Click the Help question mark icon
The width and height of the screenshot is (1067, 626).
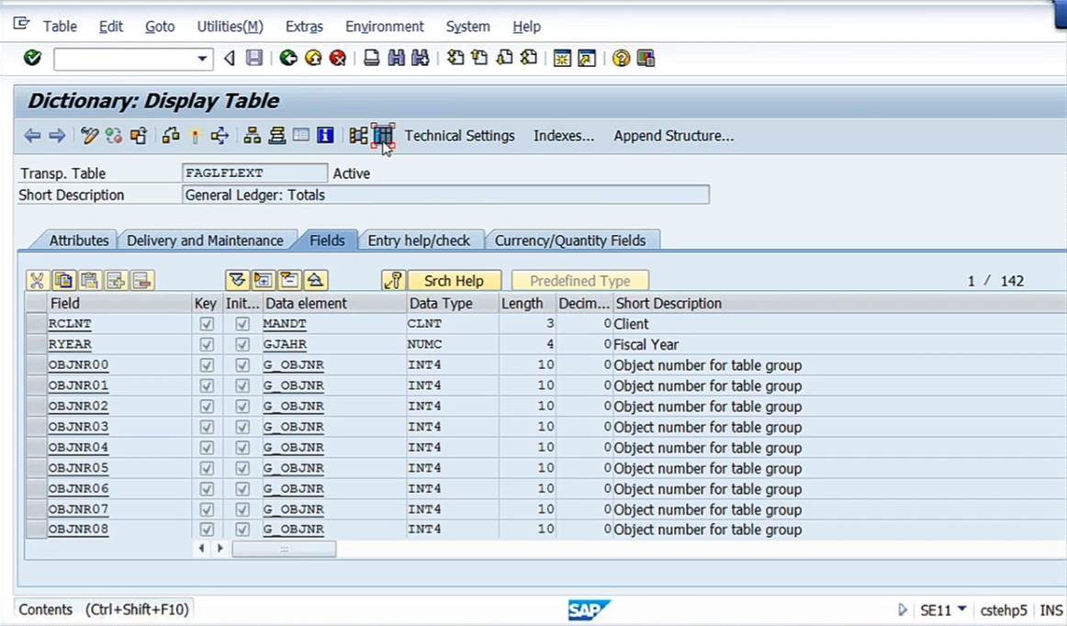pyautogui.click(x=621, y=59)
